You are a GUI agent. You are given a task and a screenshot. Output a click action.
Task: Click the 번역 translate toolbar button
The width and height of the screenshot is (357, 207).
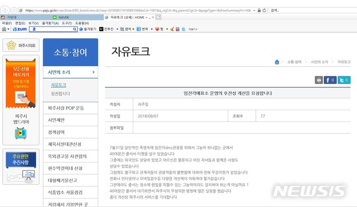[142, 29]
